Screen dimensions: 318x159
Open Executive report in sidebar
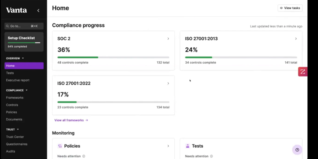click(x=18, y=80)
